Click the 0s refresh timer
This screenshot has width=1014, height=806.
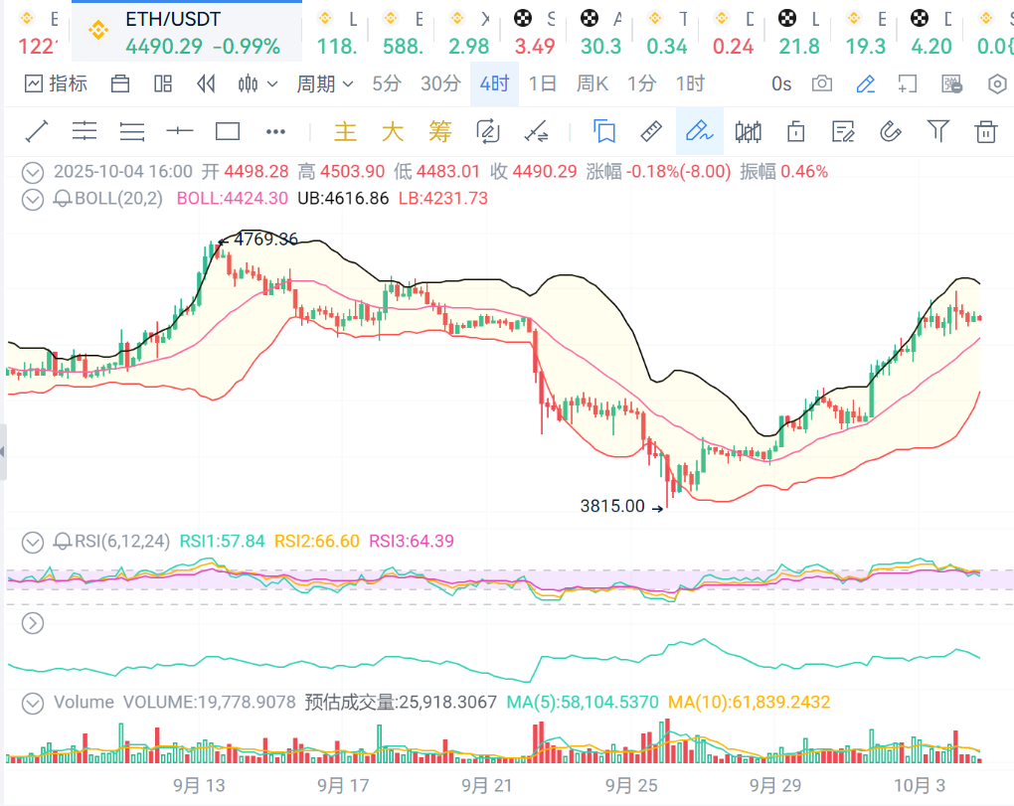coord(781,84)
